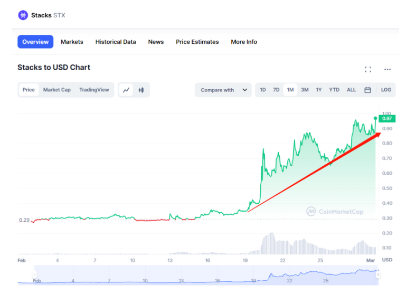Set chart range to YTD

(x=334, y=90)
